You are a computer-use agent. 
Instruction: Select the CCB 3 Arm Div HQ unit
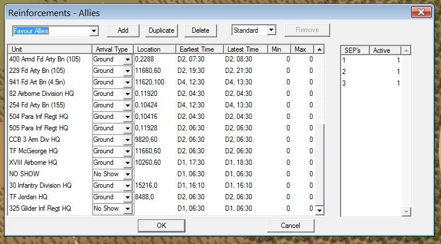(x=34, y=140)
